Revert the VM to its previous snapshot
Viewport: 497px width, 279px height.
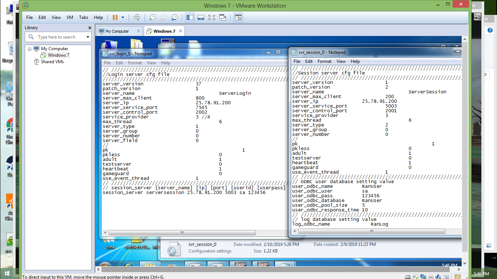coord(164,17)
